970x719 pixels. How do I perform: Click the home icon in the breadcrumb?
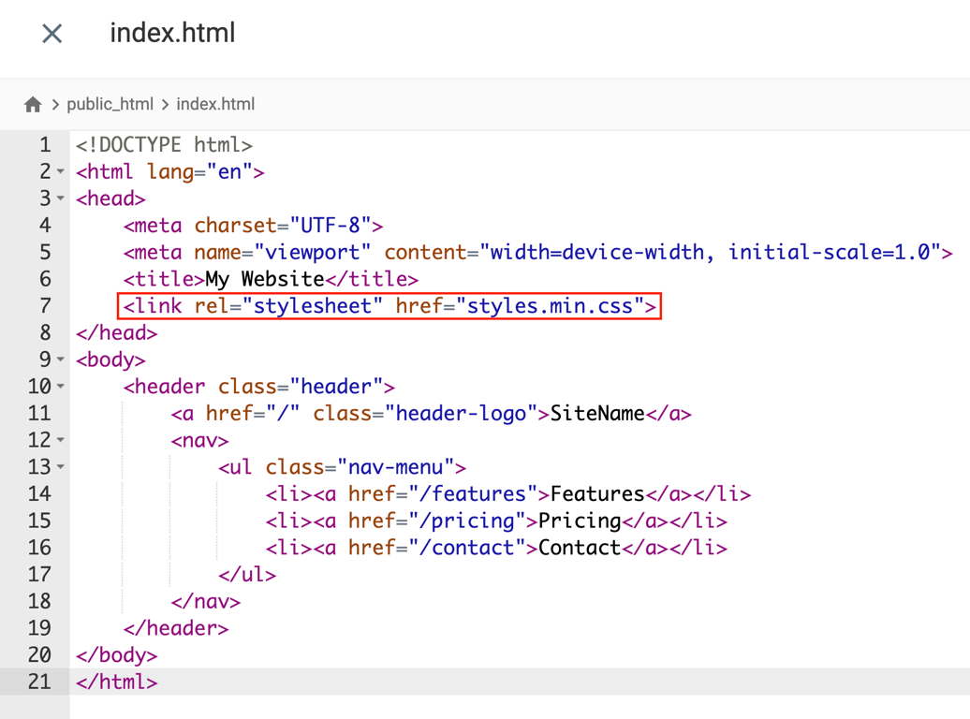(x=33, y=103)
